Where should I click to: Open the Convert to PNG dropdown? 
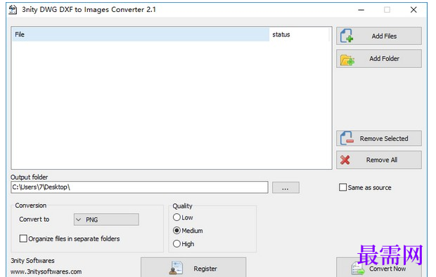pos(106,219)
